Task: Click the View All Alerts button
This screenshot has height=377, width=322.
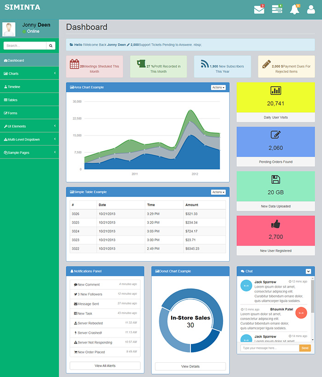Action: (x=105, y=366)
